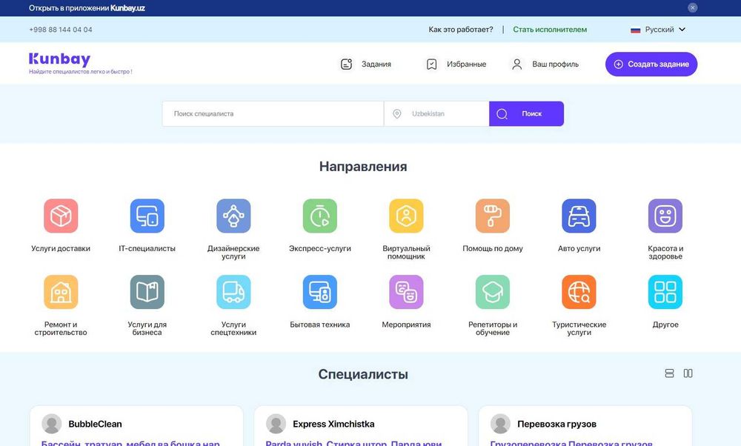Click the Бытовая техника label
This screenshot has height=446, width=741.
coord(320,324)
